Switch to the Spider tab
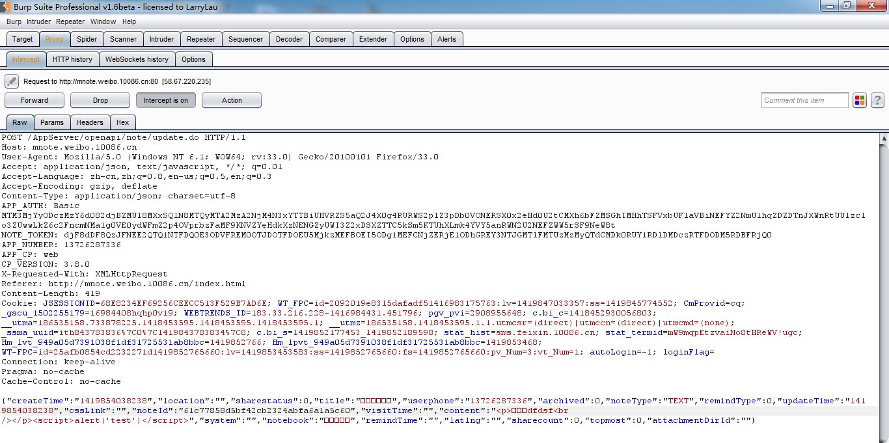Screen dimensions: 889x443 click(87, 39)
